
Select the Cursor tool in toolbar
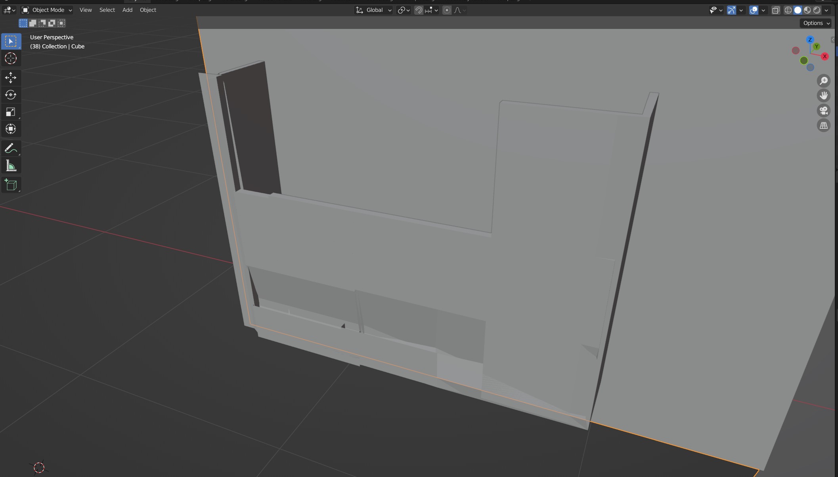pyautogui.click(x=11, y=59)
